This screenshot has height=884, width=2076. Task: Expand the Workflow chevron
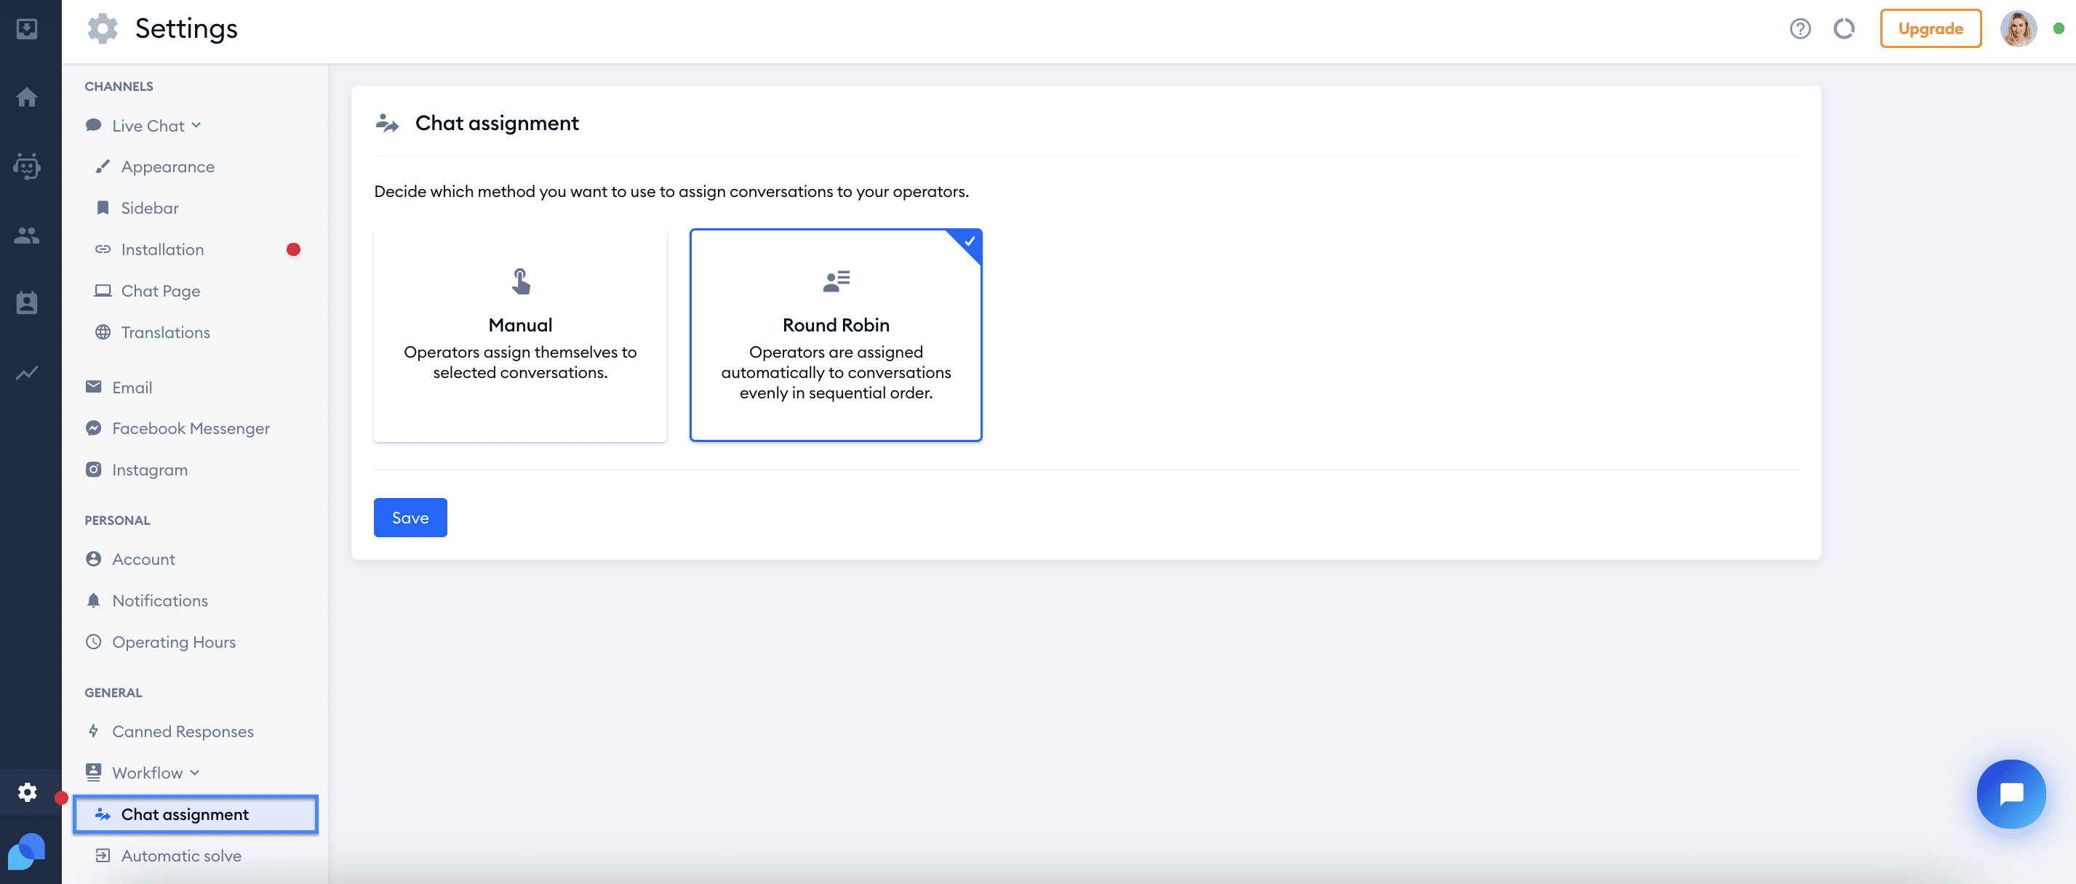[195, 773]
